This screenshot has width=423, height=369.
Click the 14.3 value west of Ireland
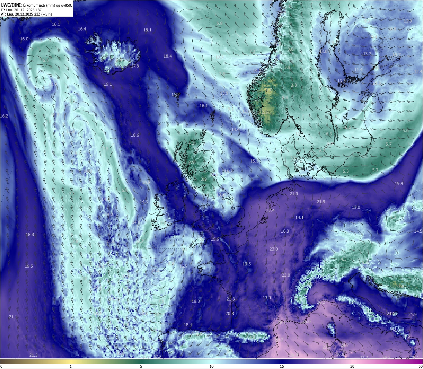(x=144, y=202)
